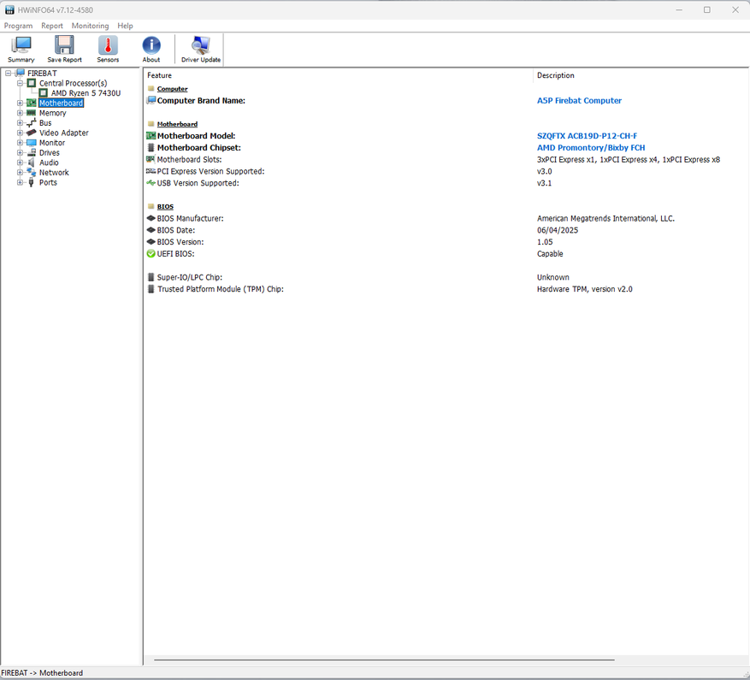The width and height of the screenshot is (750, 680).
Task: Click the Trusted Platform Module chip icon
Action: [151, 289]
